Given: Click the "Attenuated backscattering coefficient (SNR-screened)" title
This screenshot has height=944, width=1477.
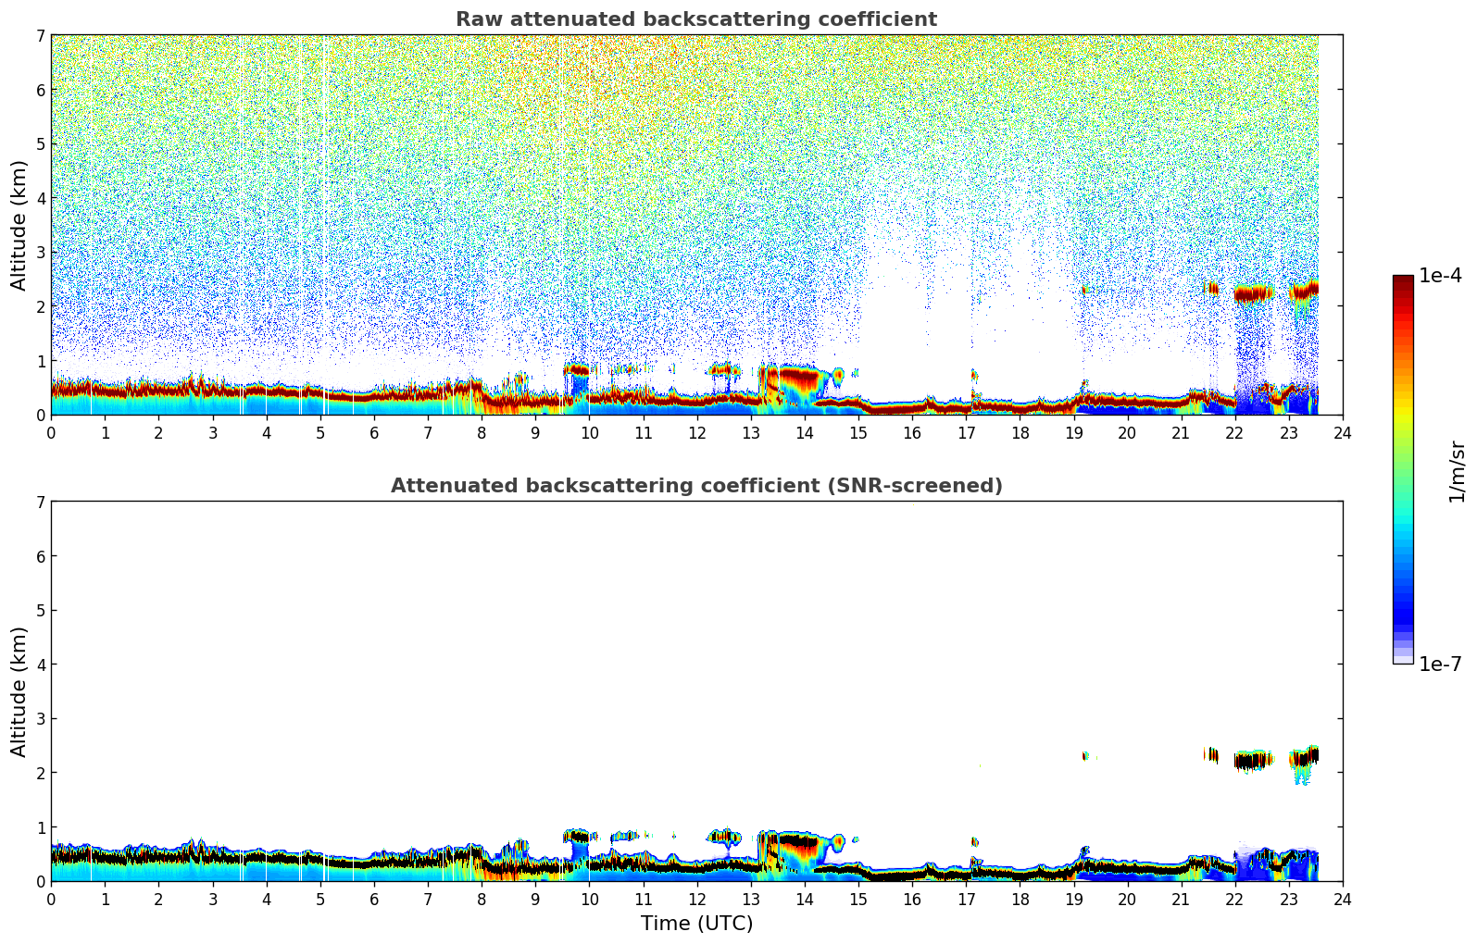Looking at the screenshot, I should (695, 486).
